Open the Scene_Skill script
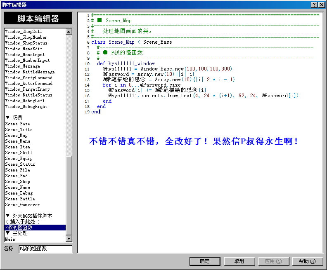 (x=19, y=153)
